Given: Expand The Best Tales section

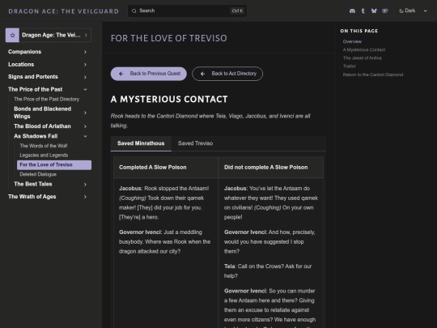Looking at the screenshot, I should coord(85,184).
